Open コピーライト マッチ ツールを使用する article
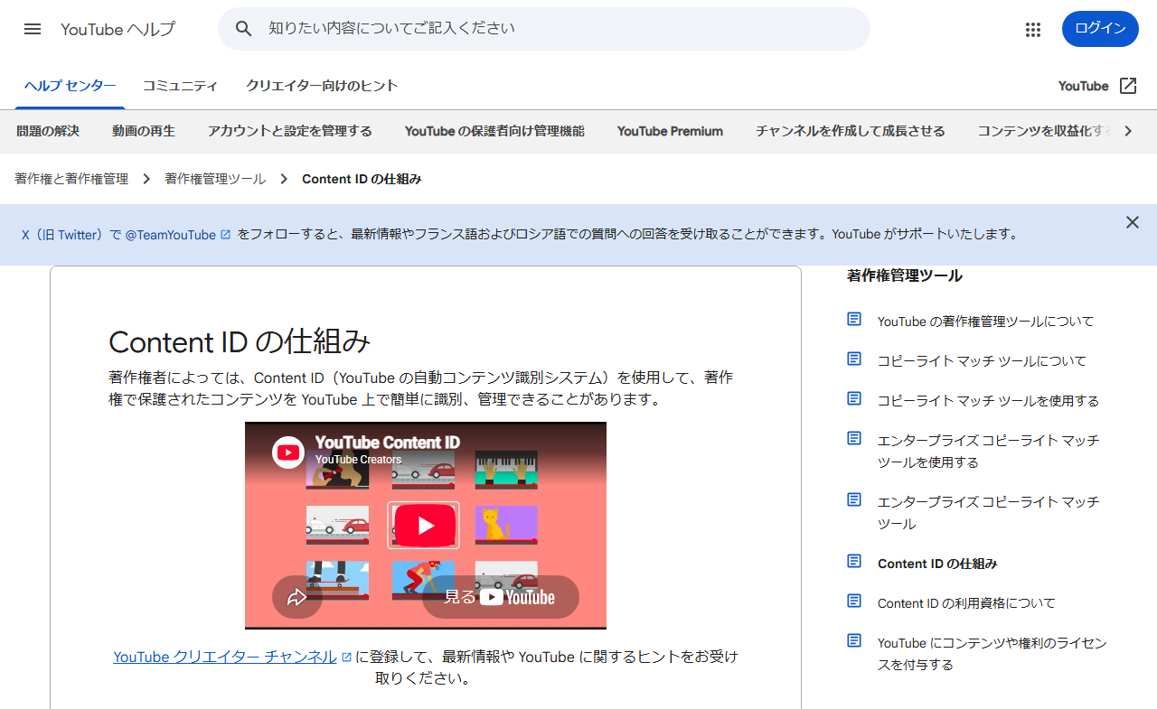Viewport: 1157px width, 709px height. 988,400
